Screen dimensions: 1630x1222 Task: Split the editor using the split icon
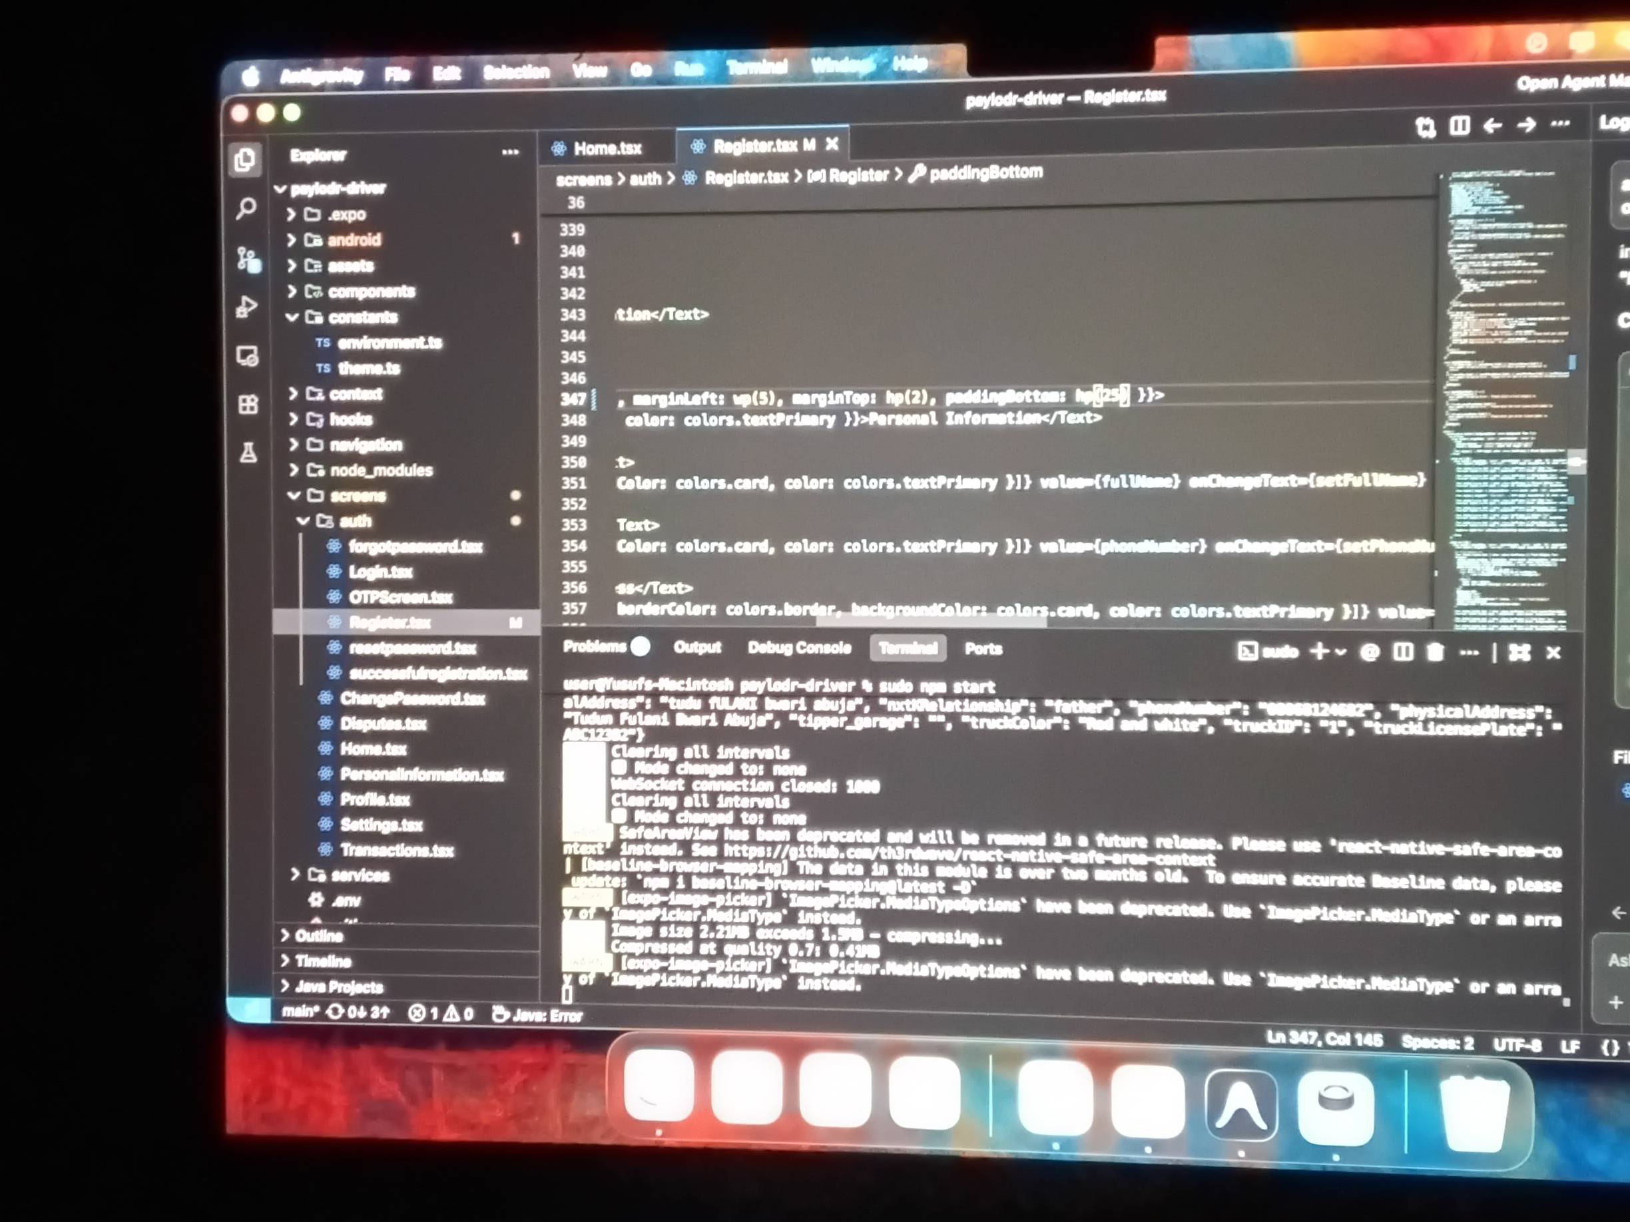point(1459,126)
